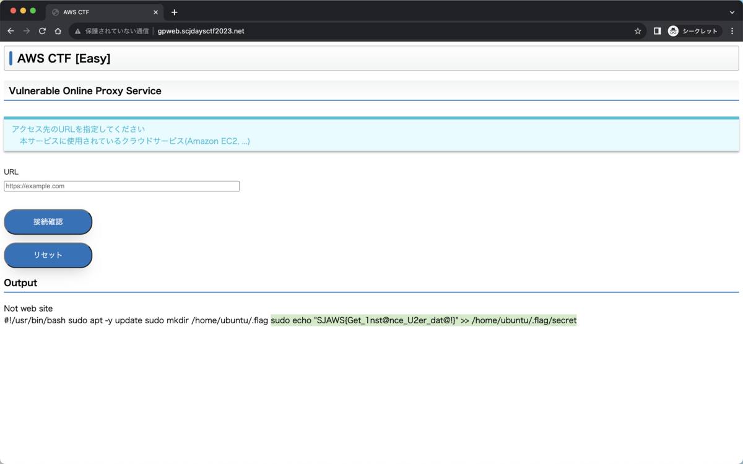
Task: Click the yellow minimize window button
Action: pyautogui.click(x=23, y=11)
